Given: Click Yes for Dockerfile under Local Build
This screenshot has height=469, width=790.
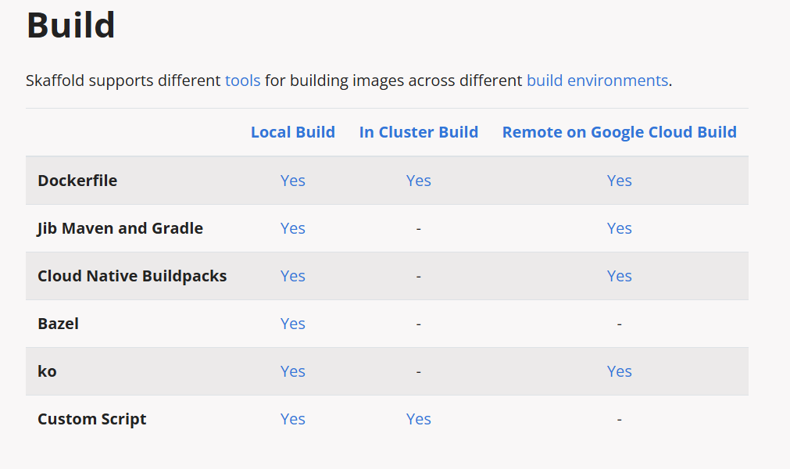Looking at the screenshot, I should [293, 181].
